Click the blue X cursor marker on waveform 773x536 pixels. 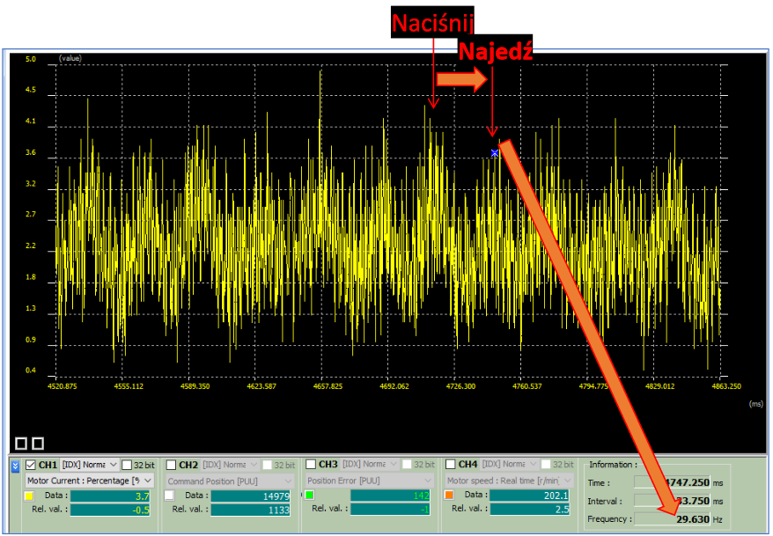click(495, 153)
